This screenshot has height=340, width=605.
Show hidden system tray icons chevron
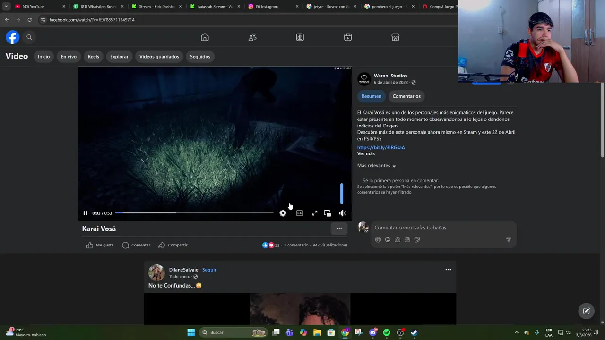point(517,332)
